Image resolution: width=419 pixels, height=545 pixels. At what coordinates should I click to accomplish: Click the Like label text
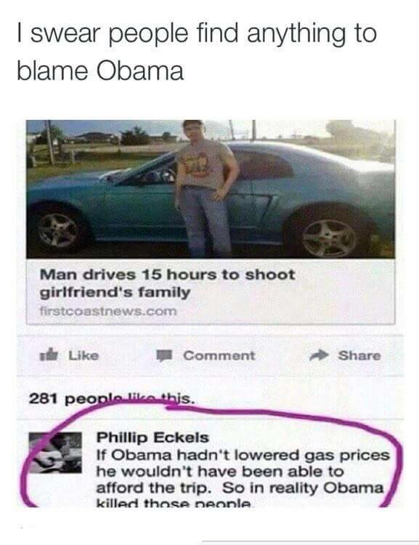pyautogui.click(x=84, y=355)
